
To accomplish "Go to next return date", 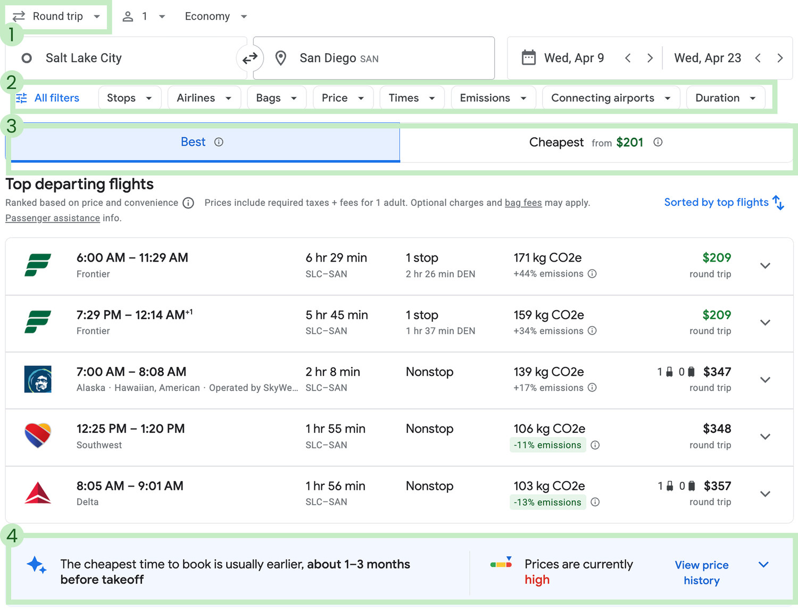I will coord(780,58).
